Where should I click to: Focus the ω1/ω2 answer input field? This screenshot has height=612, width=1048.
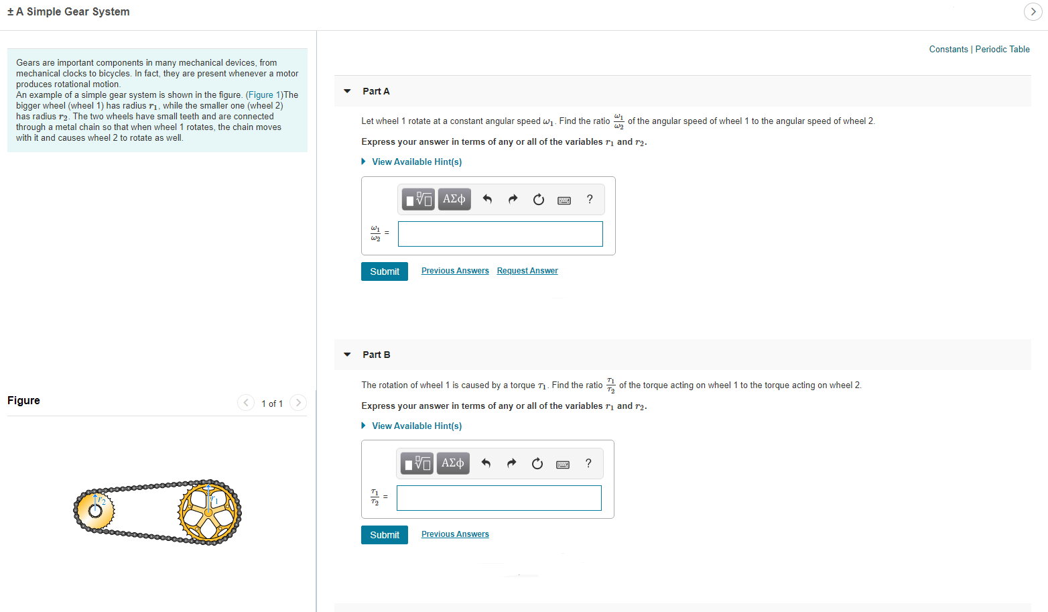tap(501, 234)
